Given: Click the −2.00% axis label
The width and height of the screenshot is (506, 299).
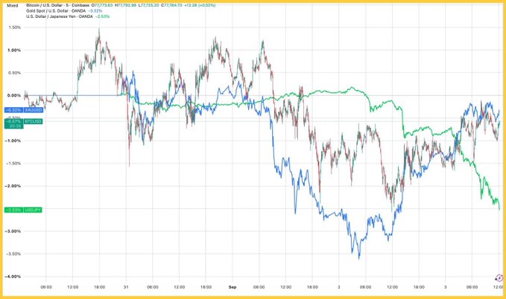Looking at the screenshot, I should tap(13, 186).
